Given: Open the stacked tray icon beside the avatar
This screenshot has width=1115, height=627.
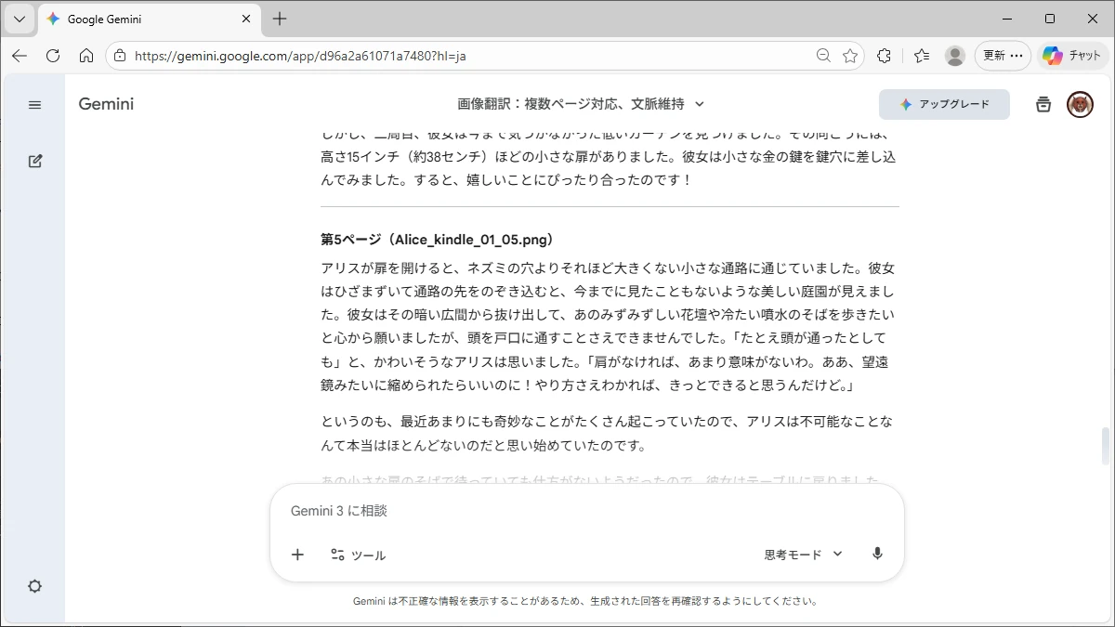Looking at the screenshot, I should (1043, 105).
